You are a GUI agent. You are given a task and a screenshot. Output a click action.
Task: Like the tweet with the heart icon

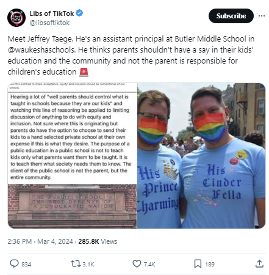pos(137,263)
